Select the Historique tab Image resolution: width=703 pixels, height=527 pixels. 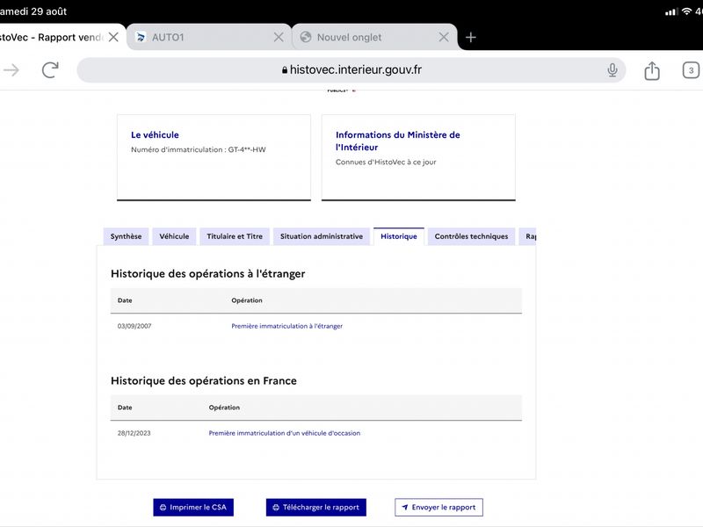point(399,236)
